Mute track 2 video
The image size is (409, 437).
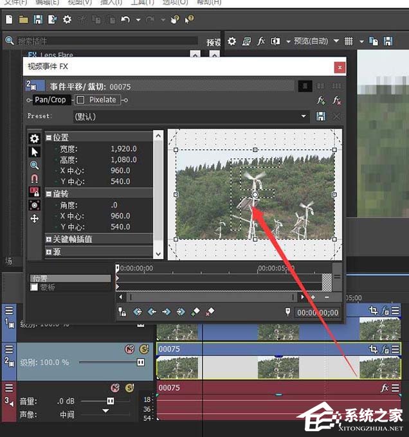pyautogui.click(x=129, y=349)
